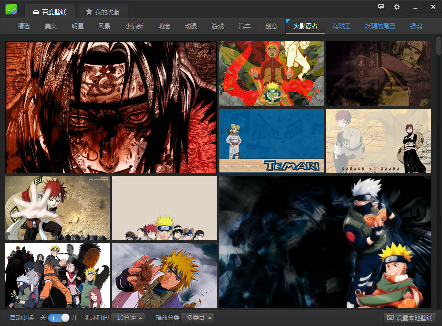Choose the large Itachi red wallpaper

click(x=111, y=108)
